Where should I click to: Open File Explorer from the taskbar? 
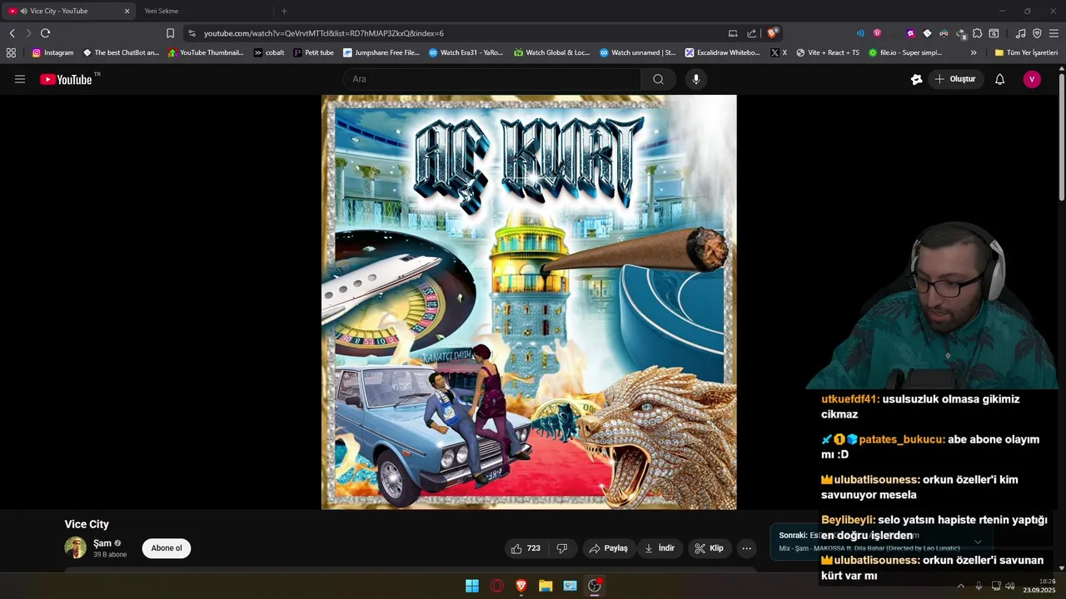coord(545,586)
